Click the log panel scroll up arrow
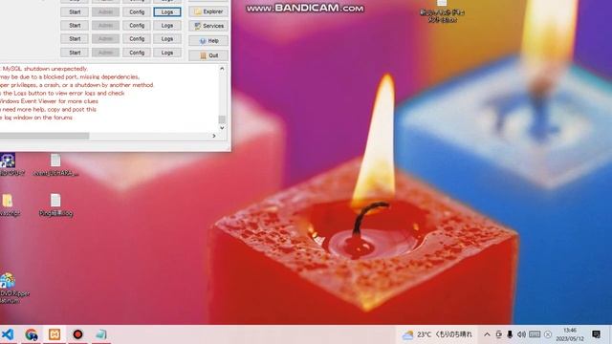 [222, 69]
